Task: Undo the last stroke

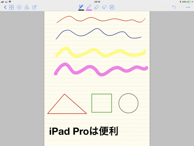Action: [174, 7]
